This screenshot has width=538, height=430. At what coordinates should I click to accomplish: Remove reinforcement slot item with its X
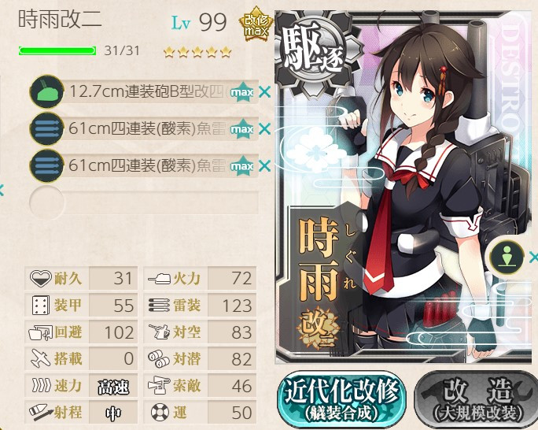point(533,257)
